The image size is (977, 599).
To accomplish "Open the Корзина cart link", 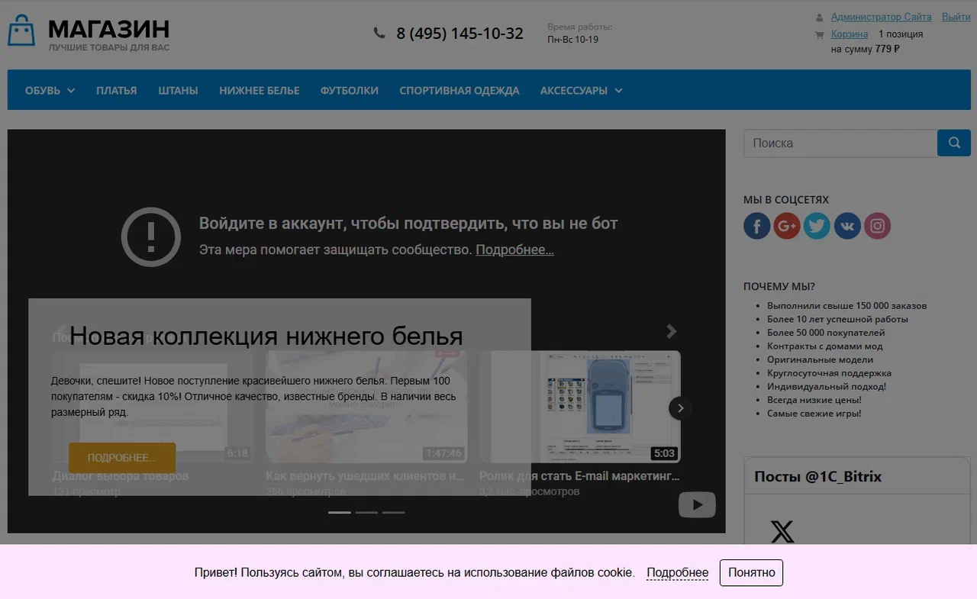I will (x=850, y=34).
